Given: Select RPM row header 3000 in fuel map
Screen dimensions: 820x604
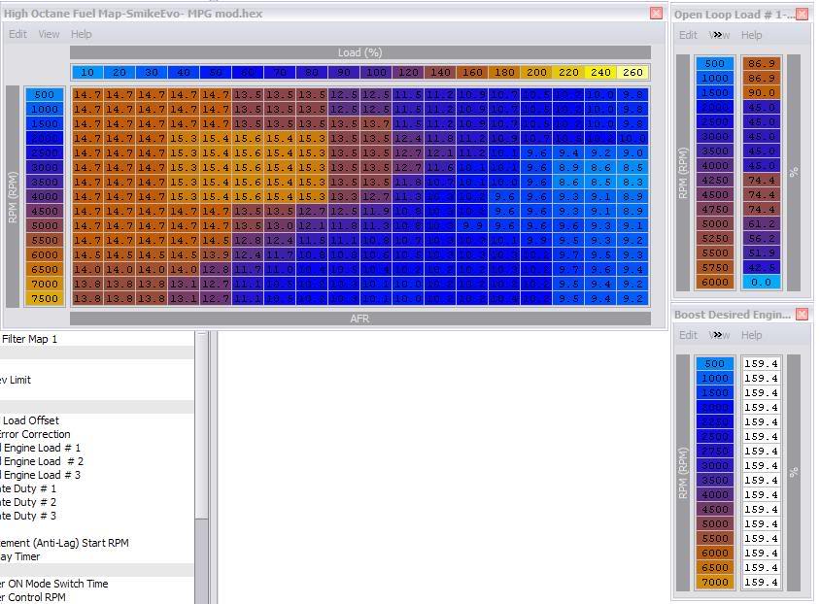Looking at the screenshot, I should [x=45, y=167].
